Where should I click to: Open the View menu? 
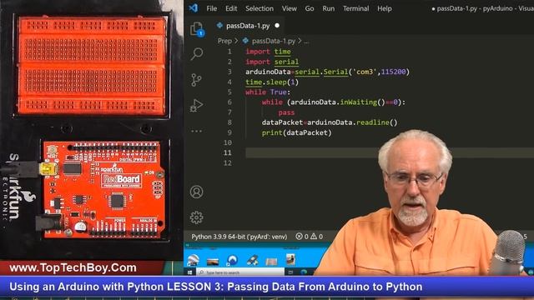pyautogui.click(x=290, y=8)
